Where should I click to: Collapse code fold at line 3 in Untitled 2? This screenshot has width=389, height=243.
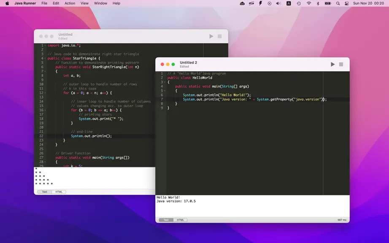coord(165,82)
